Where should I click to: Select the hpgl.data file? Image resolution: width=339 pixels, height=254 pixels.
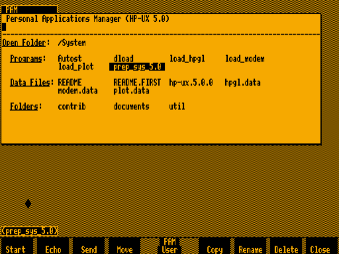click(243, 83)
